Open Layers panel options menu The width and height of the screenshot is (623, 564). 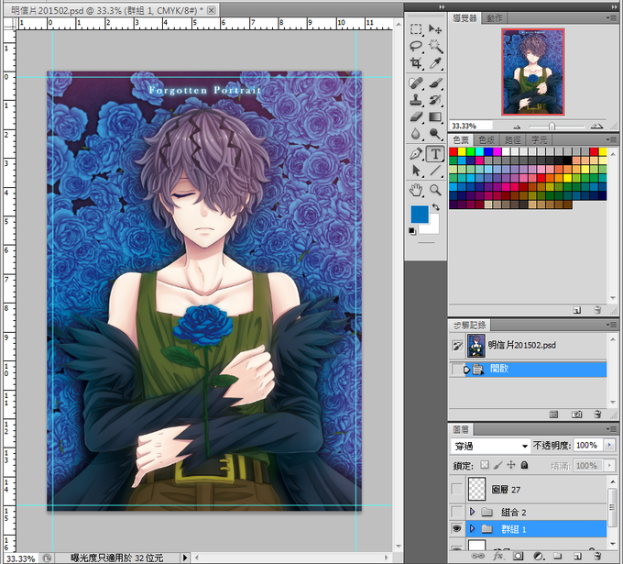(611, 429)
